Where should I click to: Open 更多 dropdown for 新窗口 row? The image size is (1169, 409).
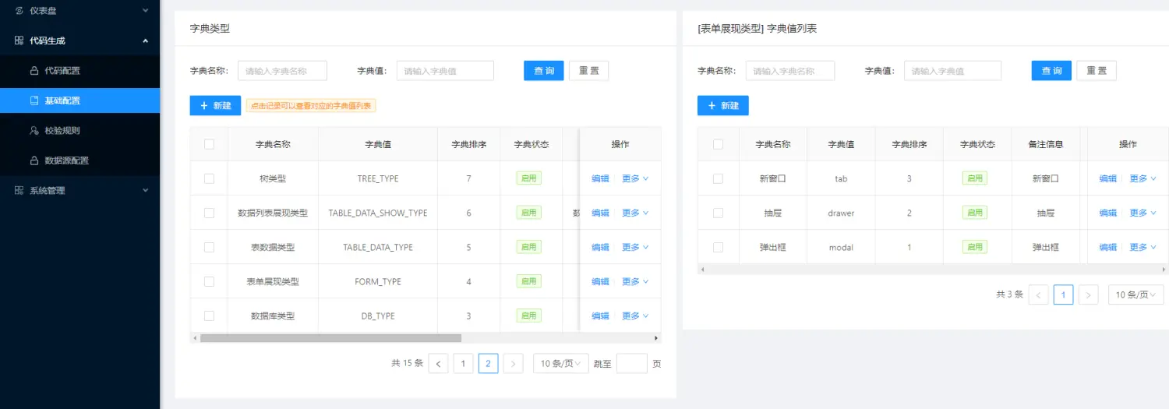coord(1143,178)
